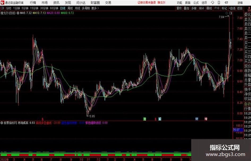The image size is (251, 161).
Task: Click the MA20 purple indicator label
Action: (53, 13)
